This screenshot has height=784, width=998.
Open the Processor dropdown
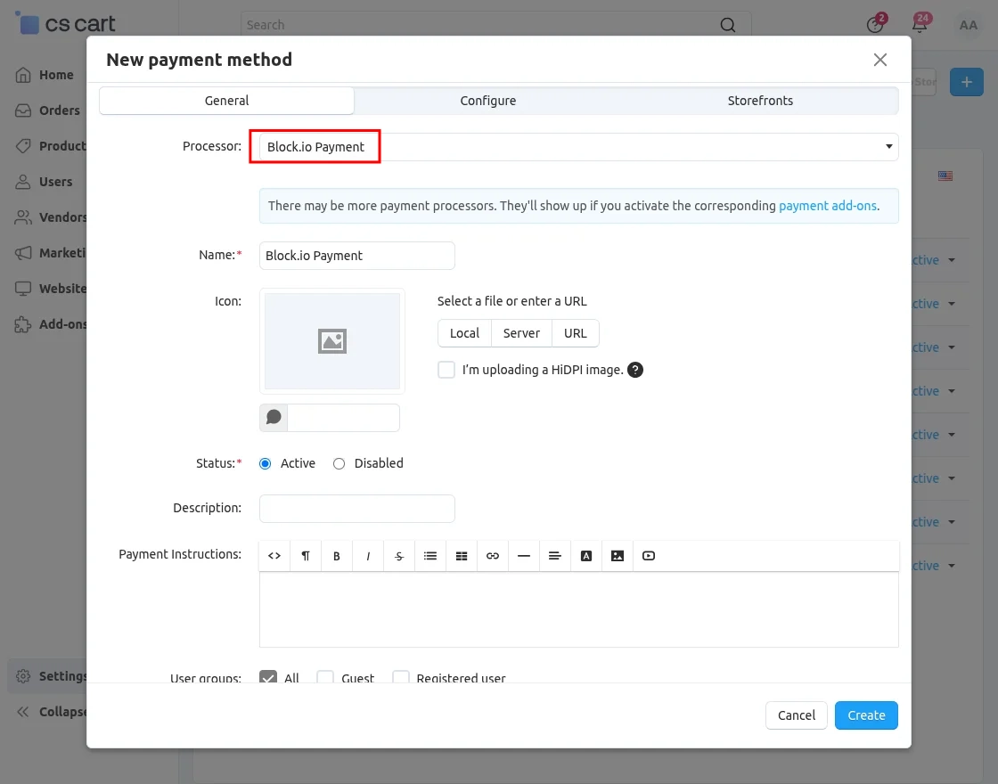(578, 147)
